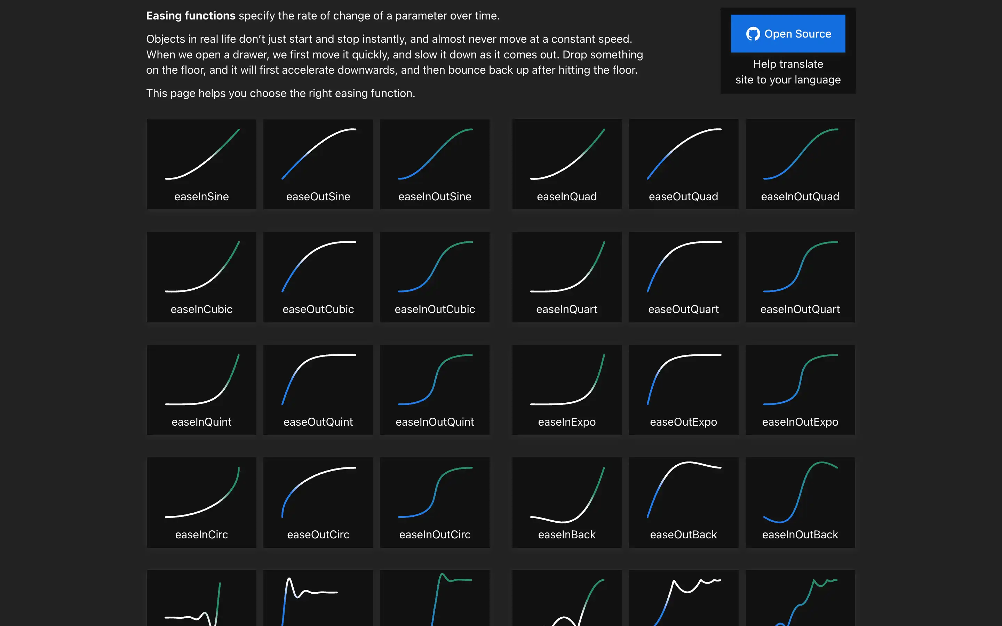Click the Open Source GitHub button
Screen dimensions: 1002x626
coord(788,33)
